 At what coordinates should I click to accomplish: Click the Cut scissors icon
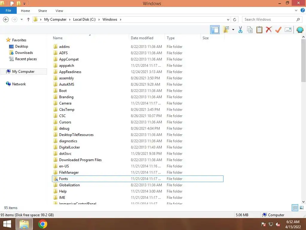pos(240,30)
